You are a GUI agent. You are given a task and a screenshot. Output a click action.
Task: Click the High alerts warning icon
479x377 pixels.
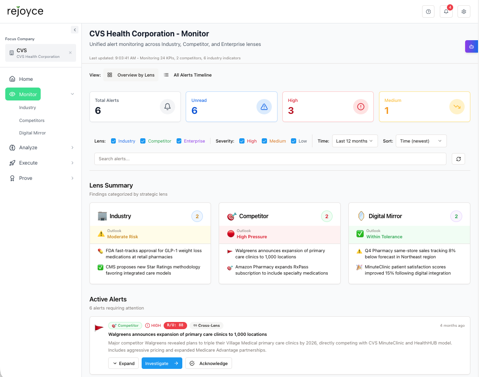click(x=360, y=107)
